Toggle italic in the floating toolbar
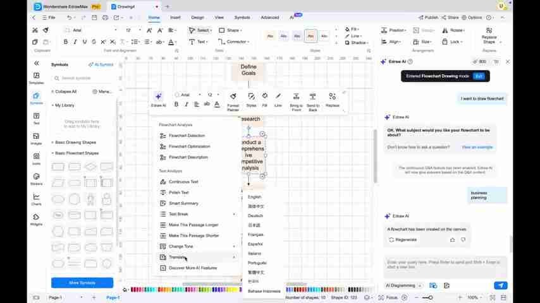Viewport: 540px width, 303px height. [x=186, y=104]
